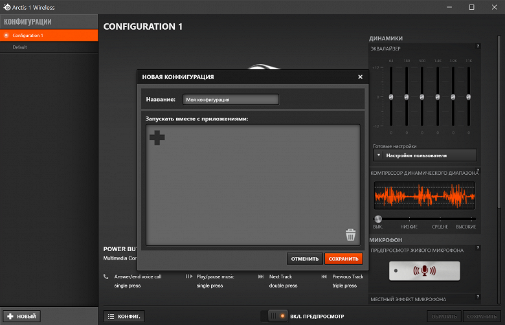Expand the Конфиг. list button
The width and height of the screenshot is (505, 325).
(124, 317)
